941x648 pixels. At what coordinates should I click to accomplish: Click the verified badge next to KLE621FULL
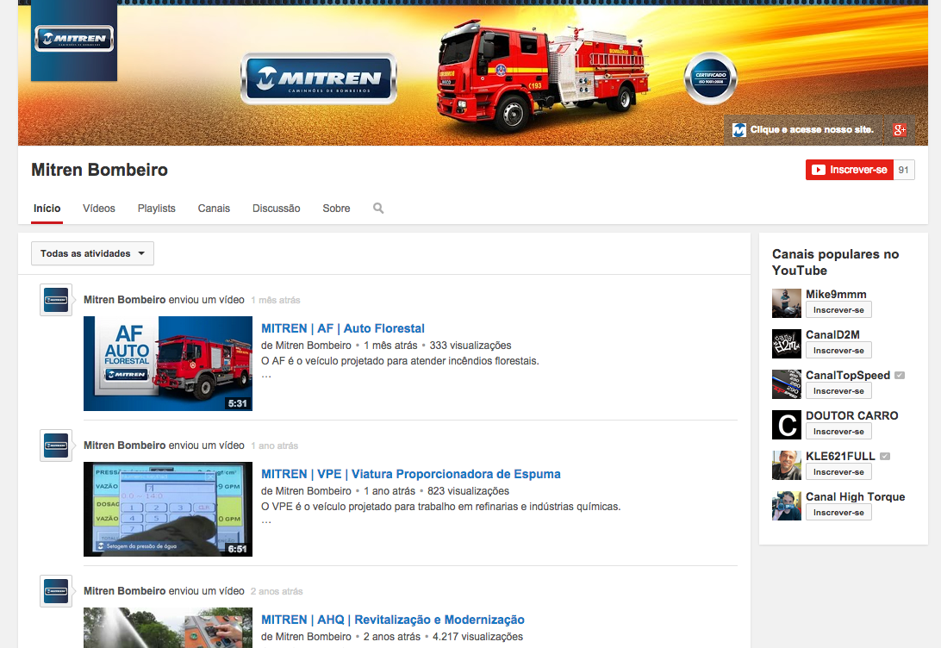click(x=885, y=456)
